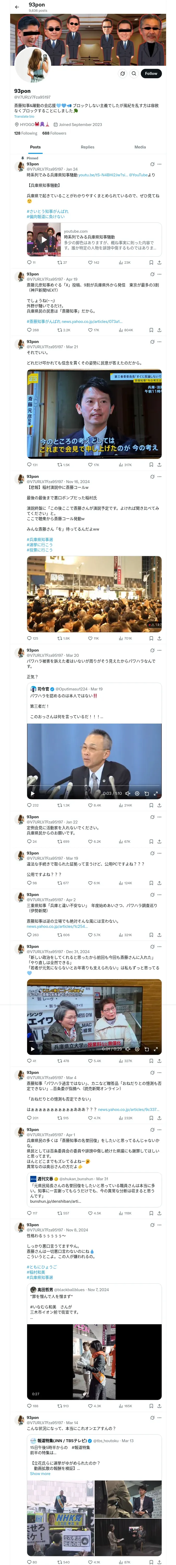
Task: Switch to the Media tab
Action: pyautogui.click(x=140, y=147)
